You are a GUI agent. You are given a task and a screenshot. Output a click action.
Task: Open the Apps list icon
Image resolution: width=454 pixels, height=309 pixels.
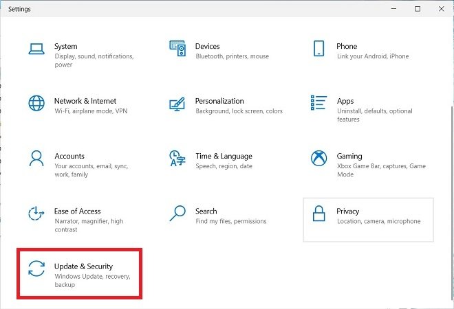point(318,102)
